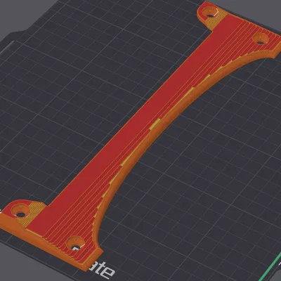Click screw hole nearest the plate label text

(75, 243)
